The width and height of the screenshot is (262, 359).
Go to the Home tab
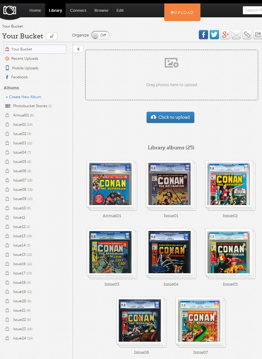[x=35, y=10]
